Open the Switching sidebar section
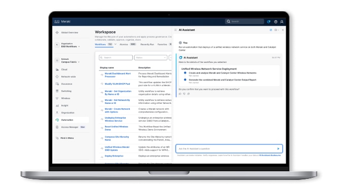 66,91
